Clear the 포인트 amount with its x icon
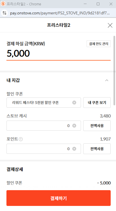116x211 pixels. pyautogui.click(x=74, y=149)
